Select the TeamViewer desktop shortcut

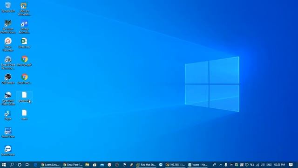[x=8, y=151]
